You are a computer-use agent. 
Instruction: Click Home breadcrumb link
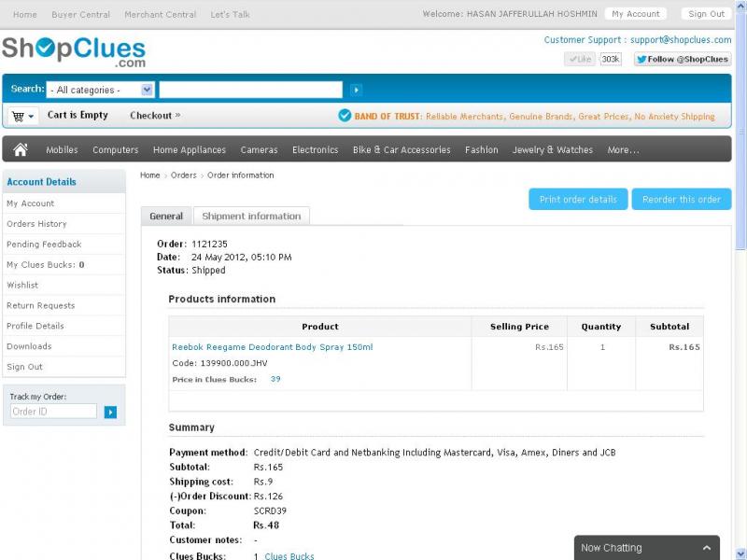click(150, 175)
